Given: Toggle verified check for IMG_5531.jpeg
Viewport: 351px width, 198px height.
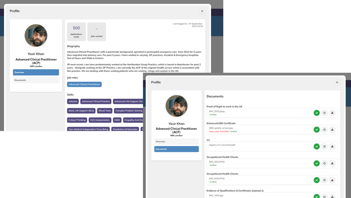Looking at the screenshot, I should (x=316, y=113).
